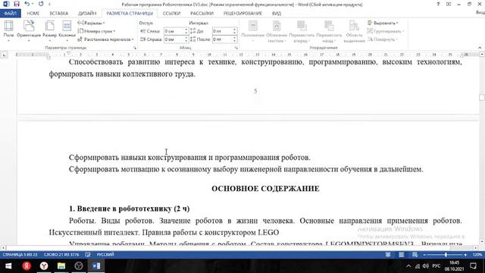Open Ribbon Display Options icon
485x273 pixels.
pyautogui.click(x=449, y=5)
